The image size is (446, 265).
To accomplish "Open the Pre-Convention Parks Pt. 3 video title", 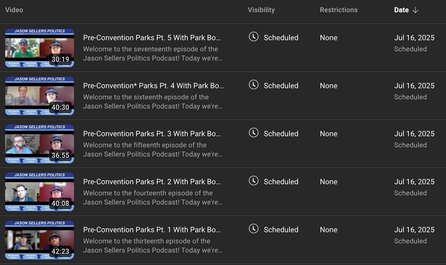I will (x=152, y=134).
